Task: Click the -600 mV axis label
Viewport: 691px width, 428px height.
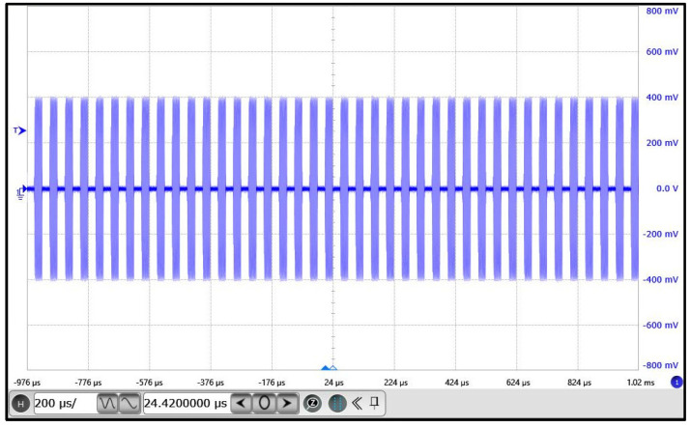Action: coord(660,326)
